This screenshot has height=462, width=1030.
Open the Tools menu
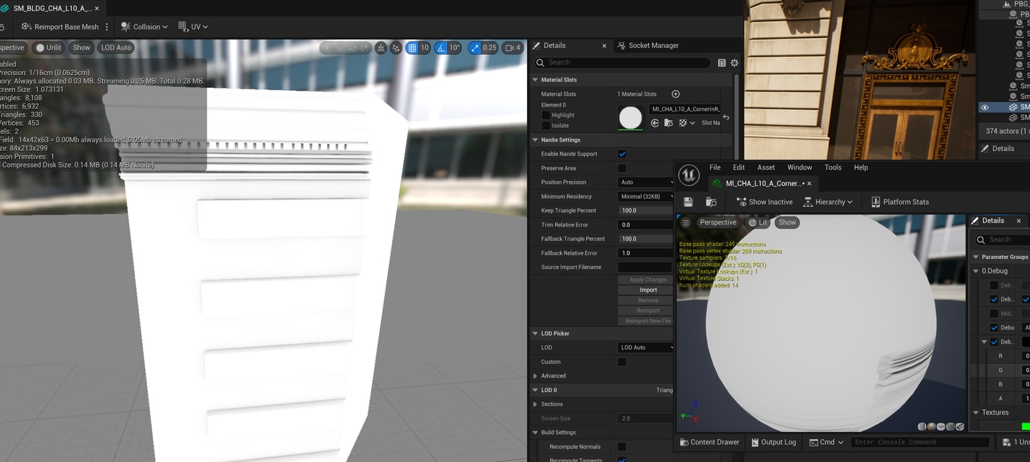[x=833, y=167]
